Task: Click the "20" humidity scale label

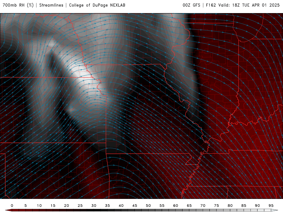Action: pos(67,206)
